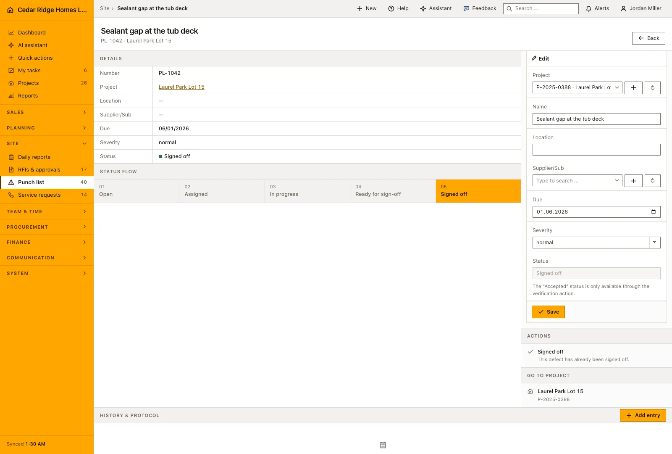This screenshot has height=454, width=672.
Task: Open Reports in sidebar
Action: 47,95
